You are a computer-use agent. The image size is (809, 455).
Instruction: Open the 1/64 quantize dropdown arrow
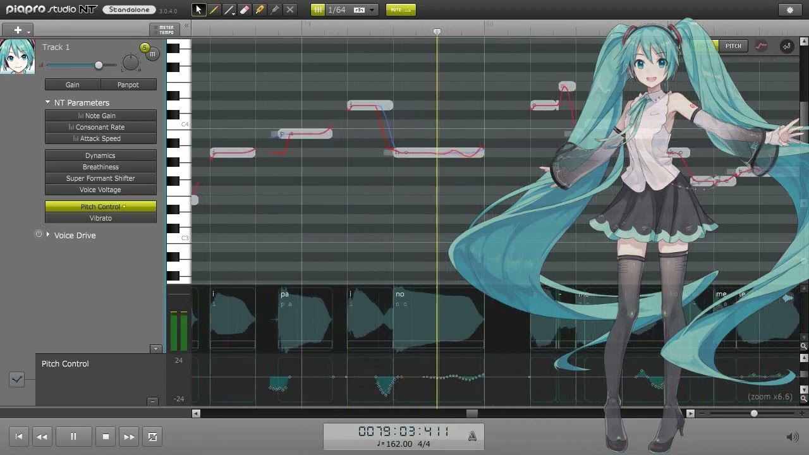click(x=372, y=10)
